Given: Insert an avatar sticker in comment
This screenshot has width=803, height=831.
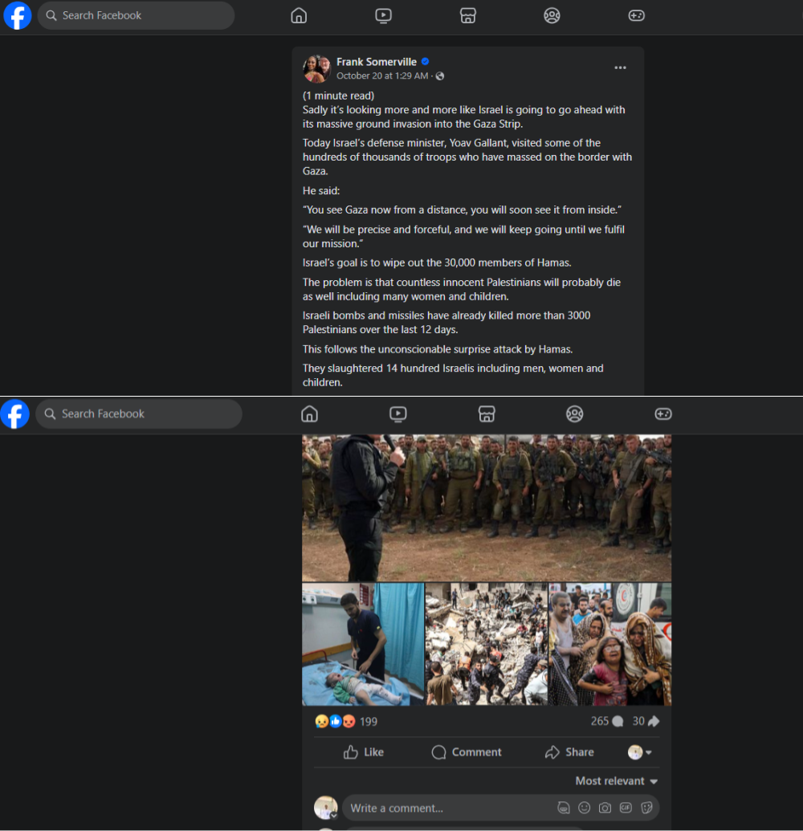Looking at the screenshot, I should (564, 808).
